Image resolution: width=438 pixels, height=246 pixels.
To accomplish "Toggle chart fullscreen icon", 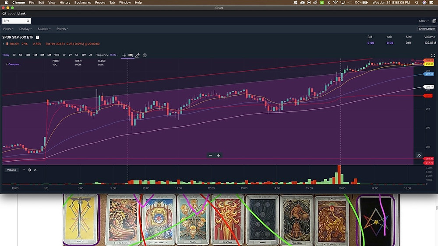I will pos(433,55).
